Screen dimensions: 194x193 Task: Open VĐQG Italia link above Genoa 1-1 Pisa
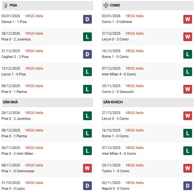pyautogui.click(x=34, y=16)
